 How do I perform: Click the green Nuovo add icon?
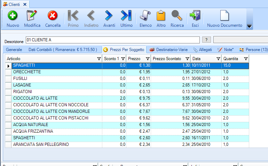[x=13, y=16]
